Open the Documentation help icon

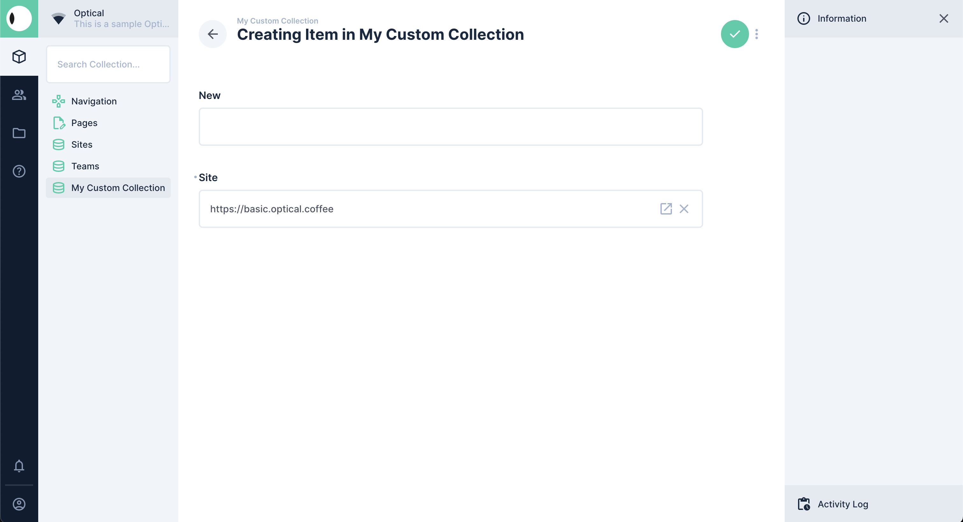pos(19,171)
